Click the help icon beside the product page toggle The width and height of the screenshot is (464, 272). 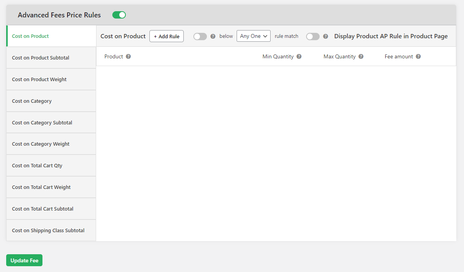point(325,36)
